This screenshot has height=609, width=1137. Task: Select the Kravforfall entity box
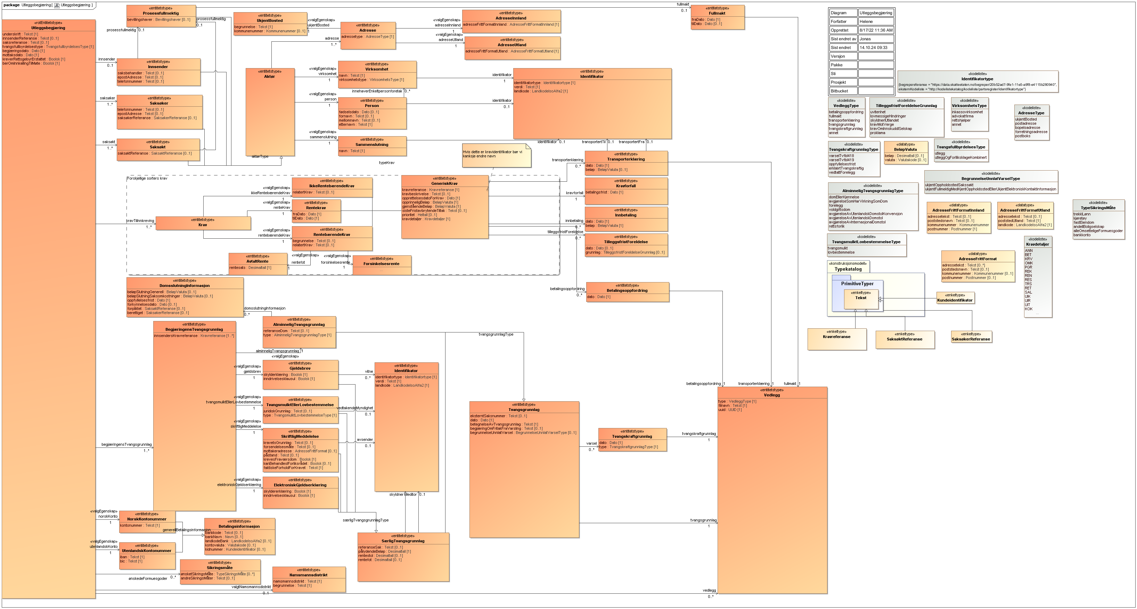pyautogui.click(x=626, y=191)
